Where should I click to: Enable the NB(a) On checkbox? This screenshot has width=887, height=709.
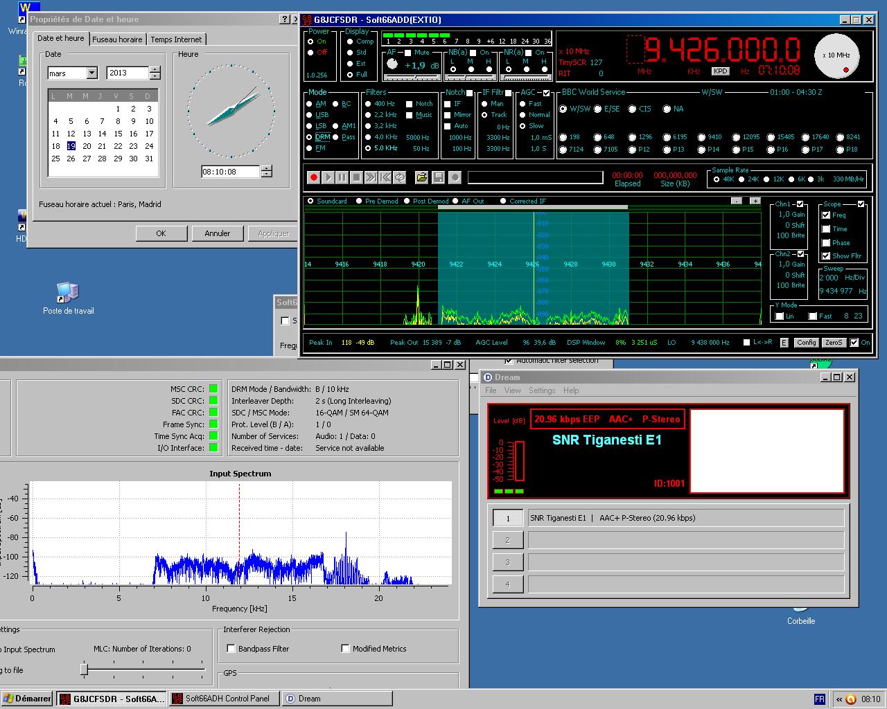[x=473, y=53]
